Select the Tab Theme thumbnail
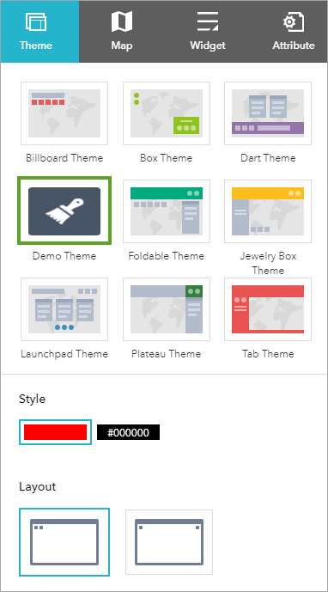 tap(268, 309)
